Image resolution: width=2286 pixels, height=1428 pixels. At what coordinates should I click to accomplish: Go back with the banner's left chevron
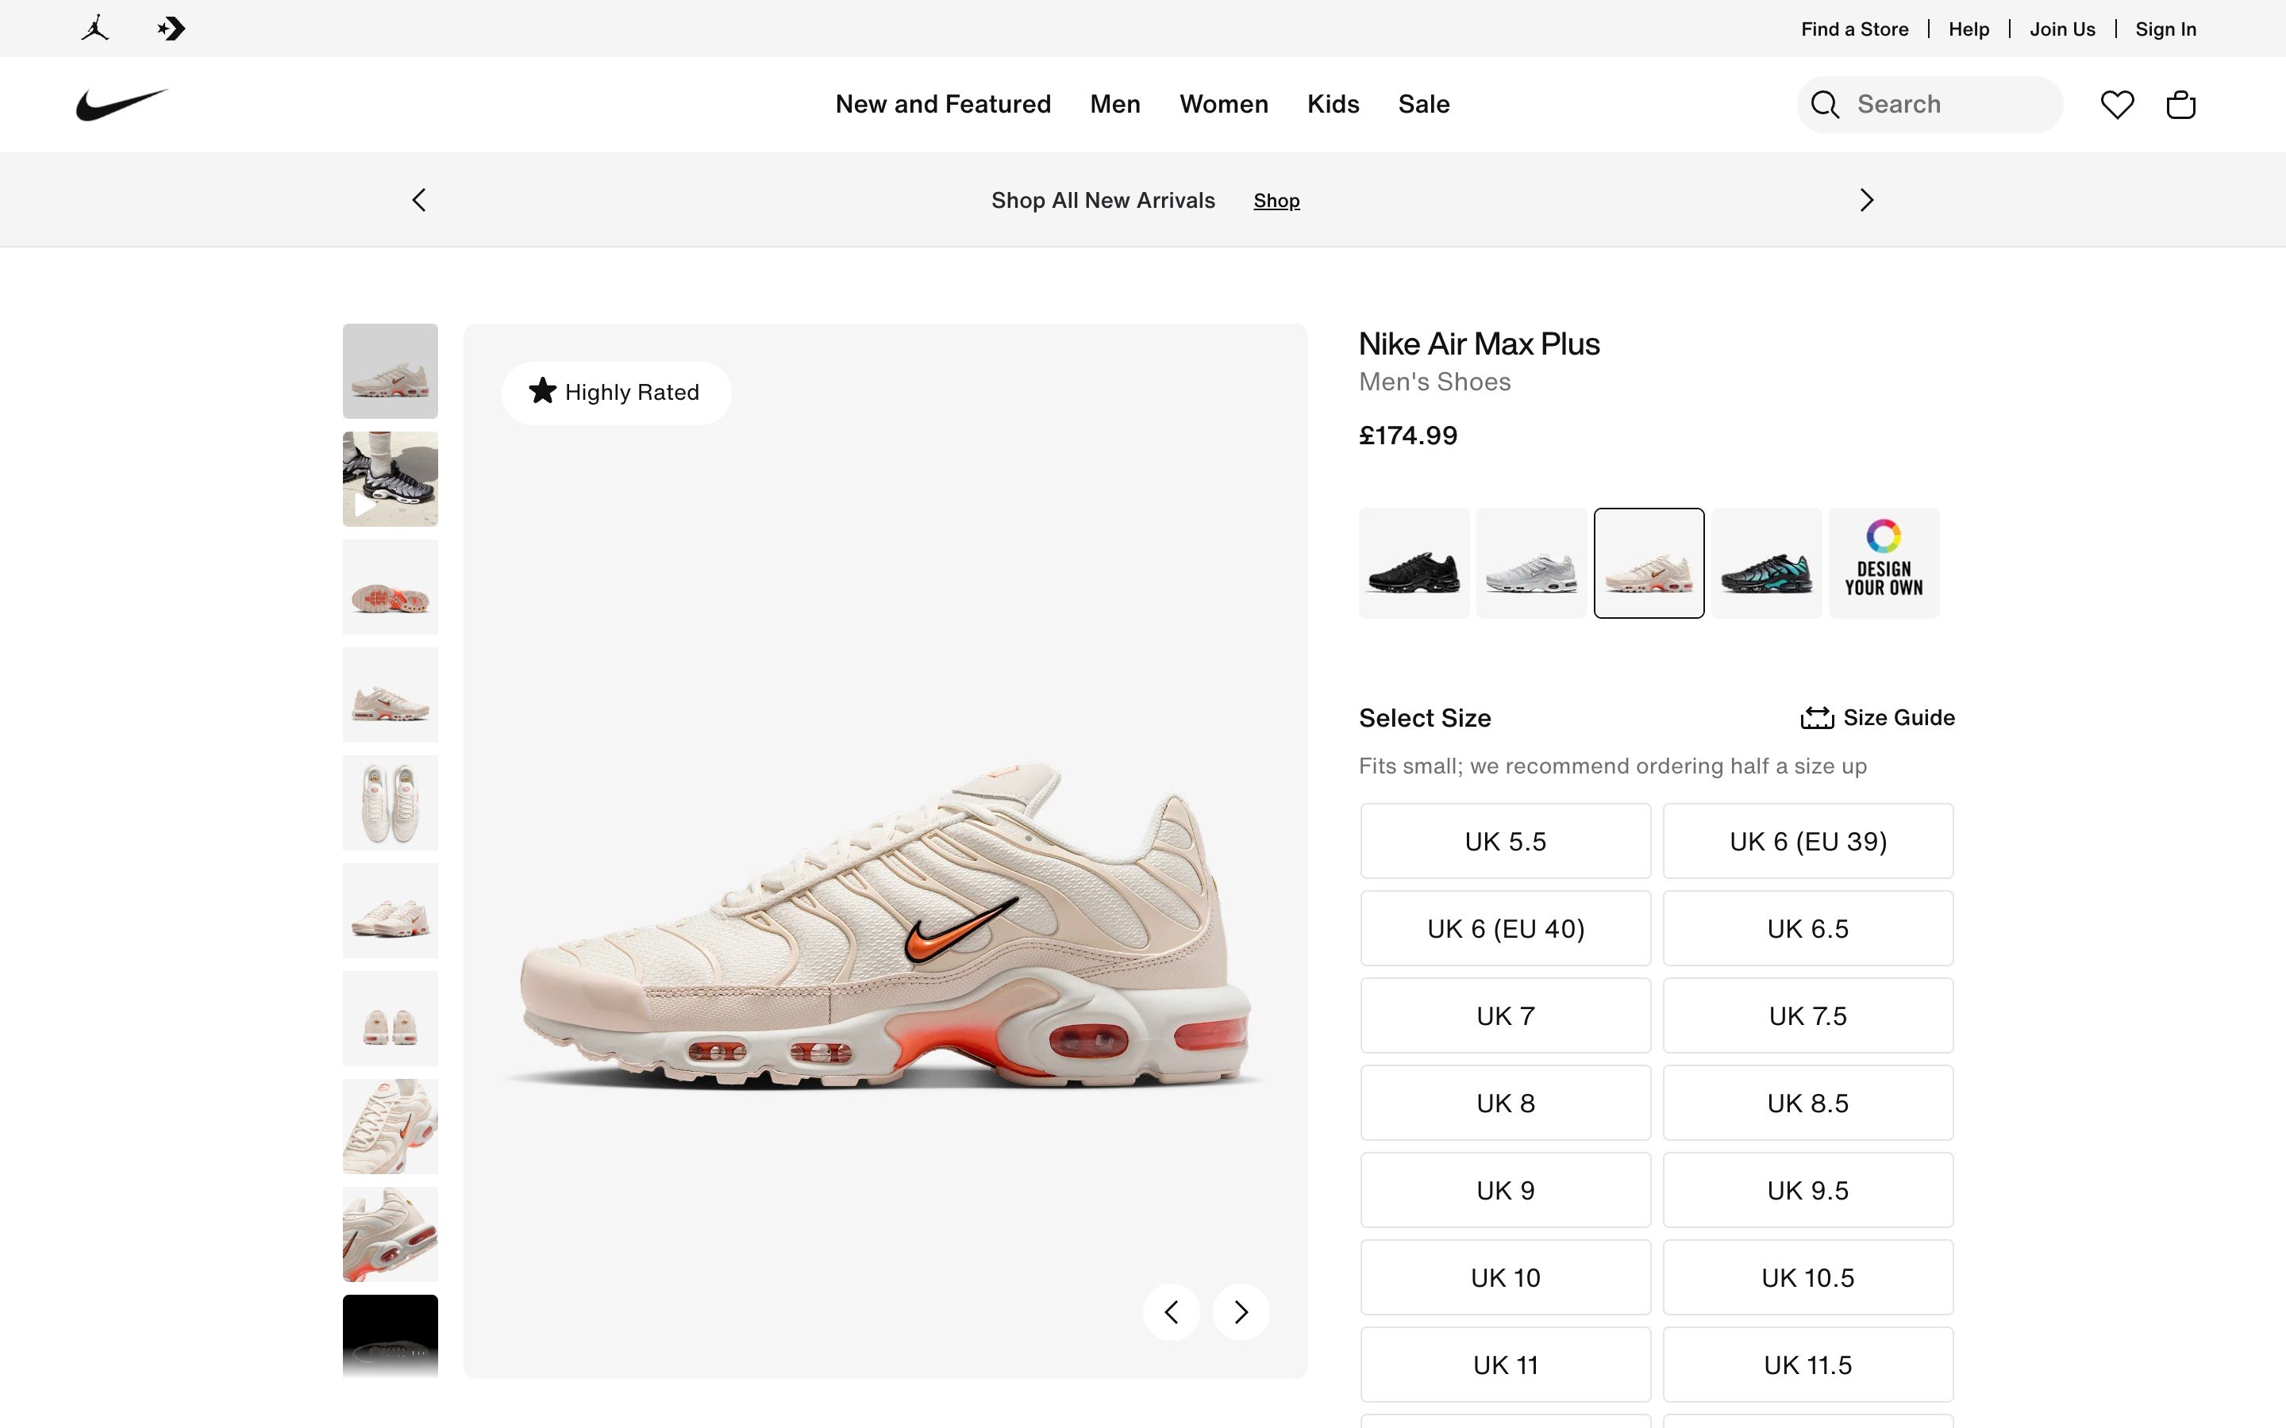418,199
